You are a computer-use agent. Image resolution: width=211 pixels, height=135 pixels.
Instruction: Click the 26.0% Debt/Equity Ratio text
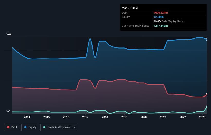click(x=169, y=21)
